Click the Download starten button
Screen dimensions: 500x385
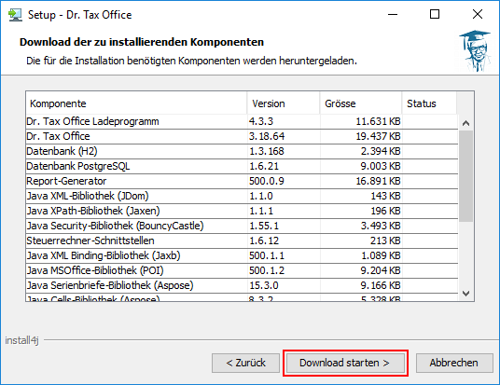345,363
